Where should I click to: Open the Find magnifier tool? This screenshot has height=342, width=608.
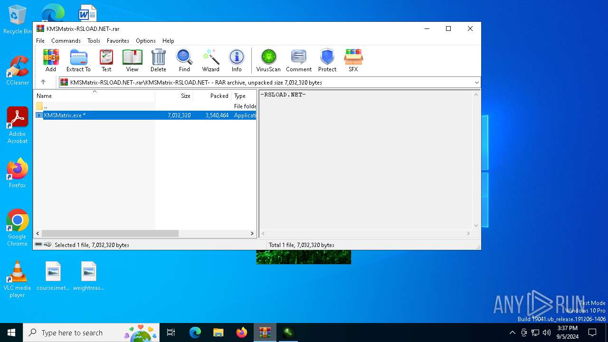184,60
